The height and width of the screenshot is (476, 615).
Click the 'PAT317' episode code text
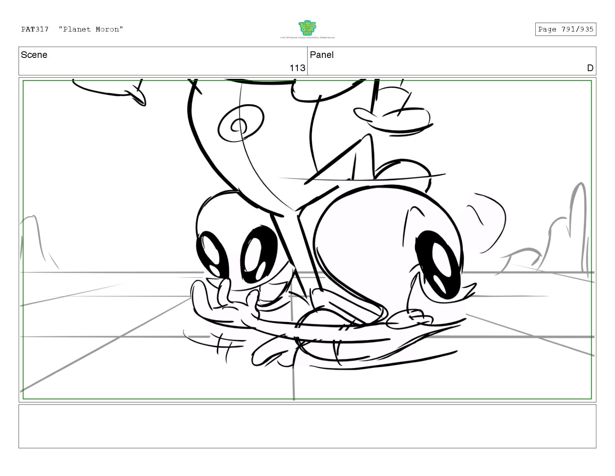pos(35,29)
